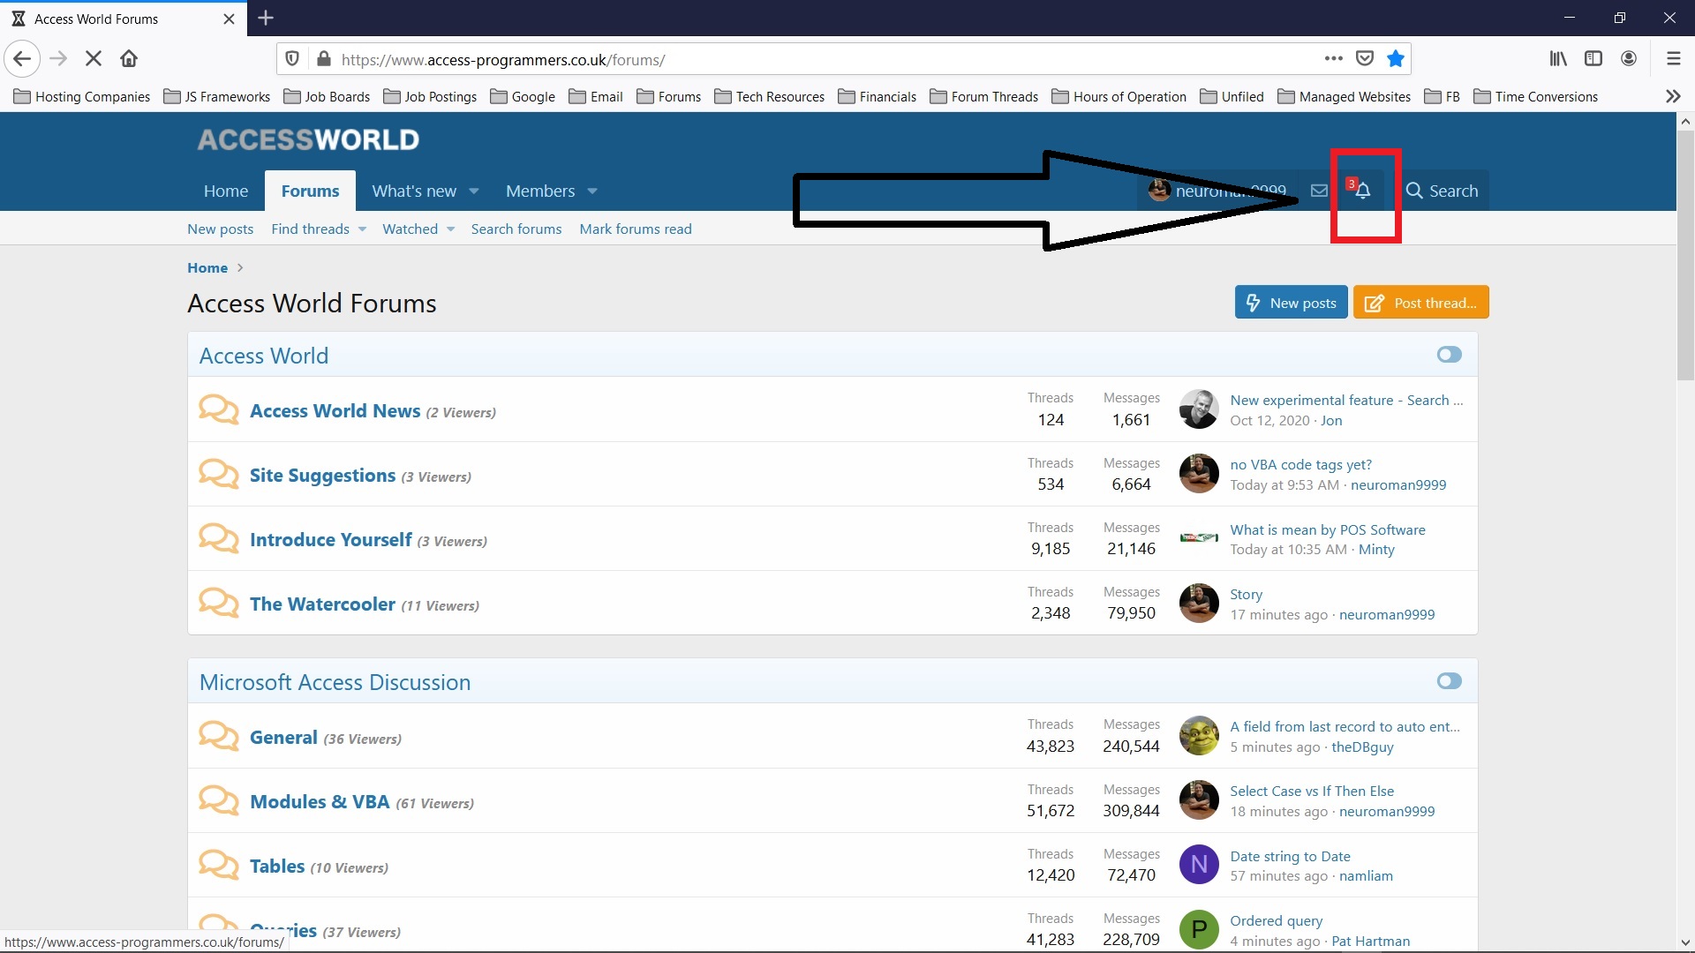Open the inbox envelope icon
Viewport: 1695px width, 953px height.
1319,191
